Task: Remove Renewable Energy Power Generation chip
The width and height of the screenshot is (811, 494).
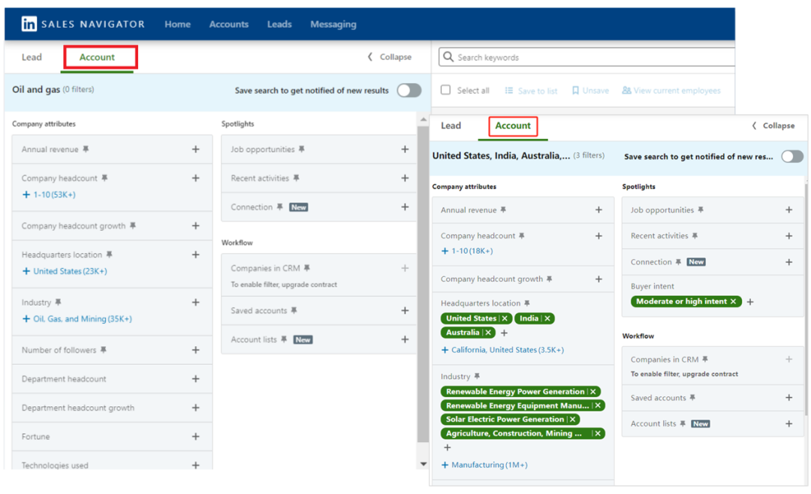Action: point(593,392)
